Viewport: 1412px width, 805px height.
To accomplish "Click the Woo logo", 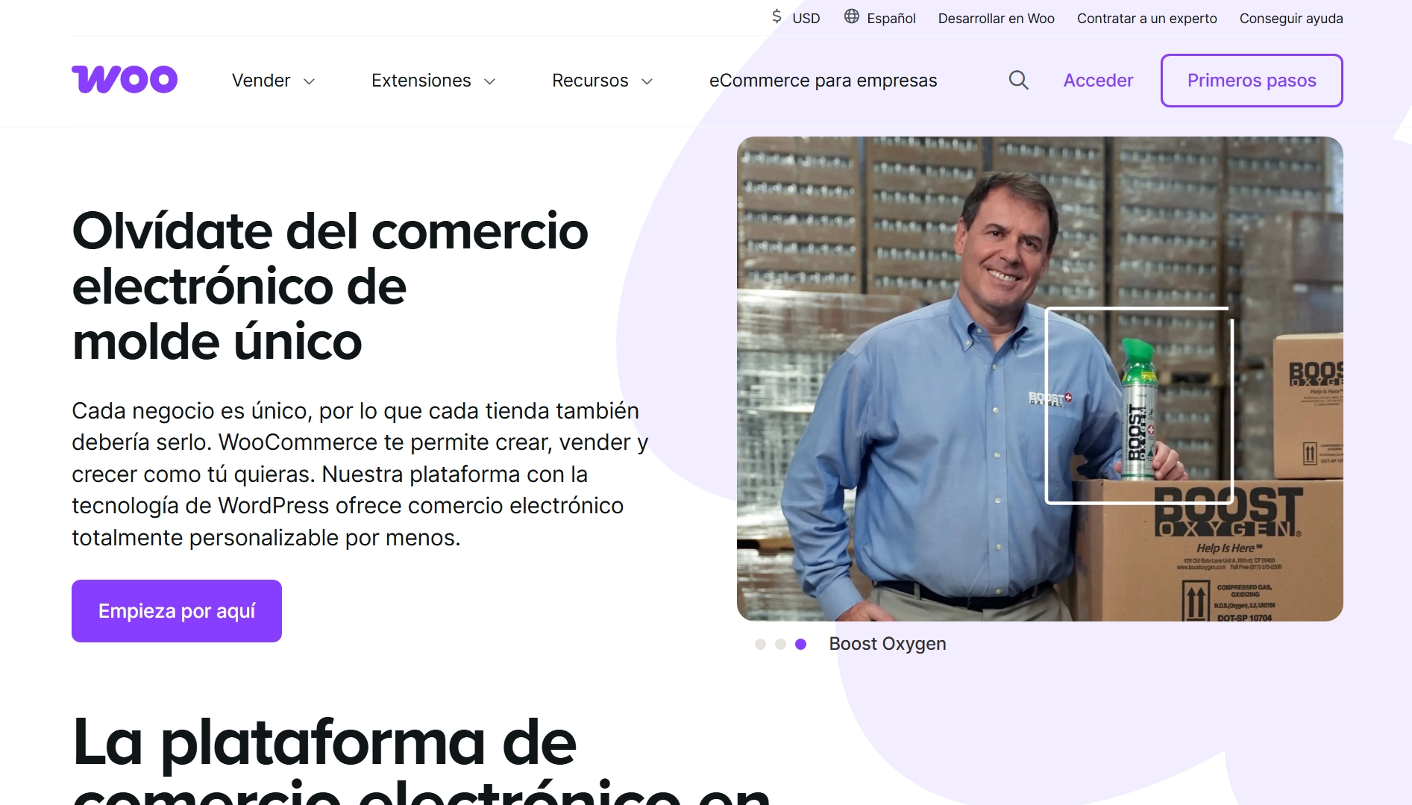I will point(125,79).
